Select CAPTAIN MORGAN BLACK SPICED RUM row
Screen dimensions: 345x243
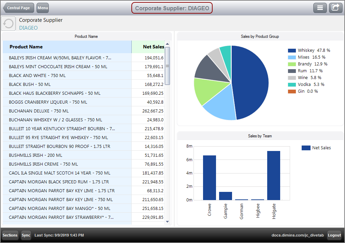click(x=84, y=182)
